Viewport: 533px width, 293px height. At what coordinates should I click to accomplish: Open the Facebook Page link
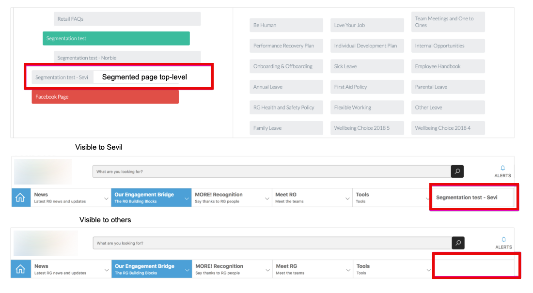click(105, 96)
